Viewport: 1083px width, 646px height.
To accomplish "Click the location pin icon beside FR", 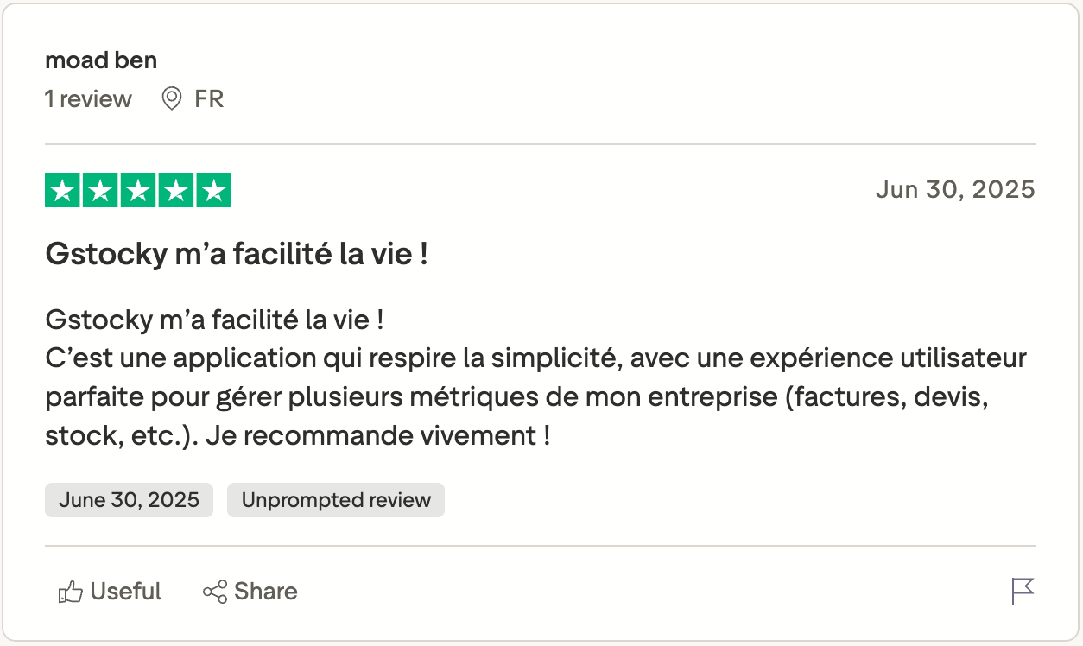I will click(x=170, y=98).
